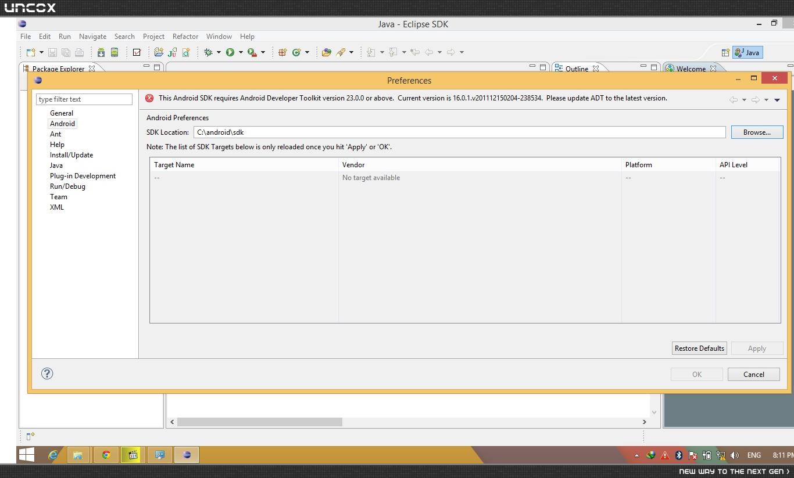Select Android in preferences tree
Image resolution: width=794 pixels, height=478 pixels.
coord(62,124)
